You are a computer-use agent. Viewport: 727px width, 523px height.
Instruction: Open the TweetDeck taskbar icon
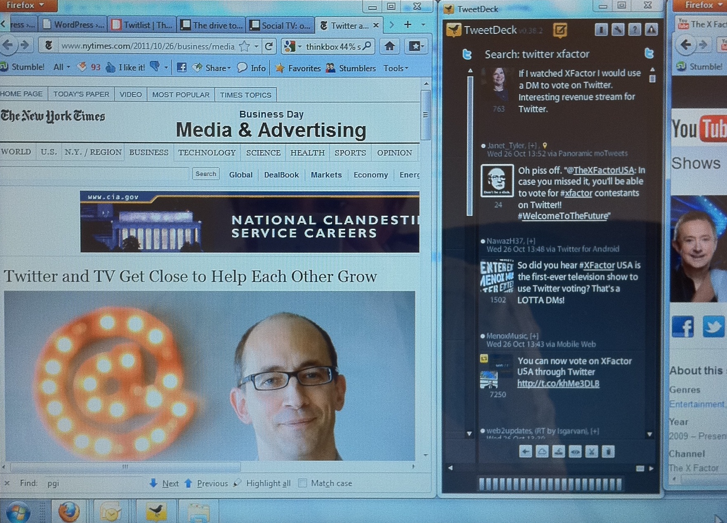[156, 512]
